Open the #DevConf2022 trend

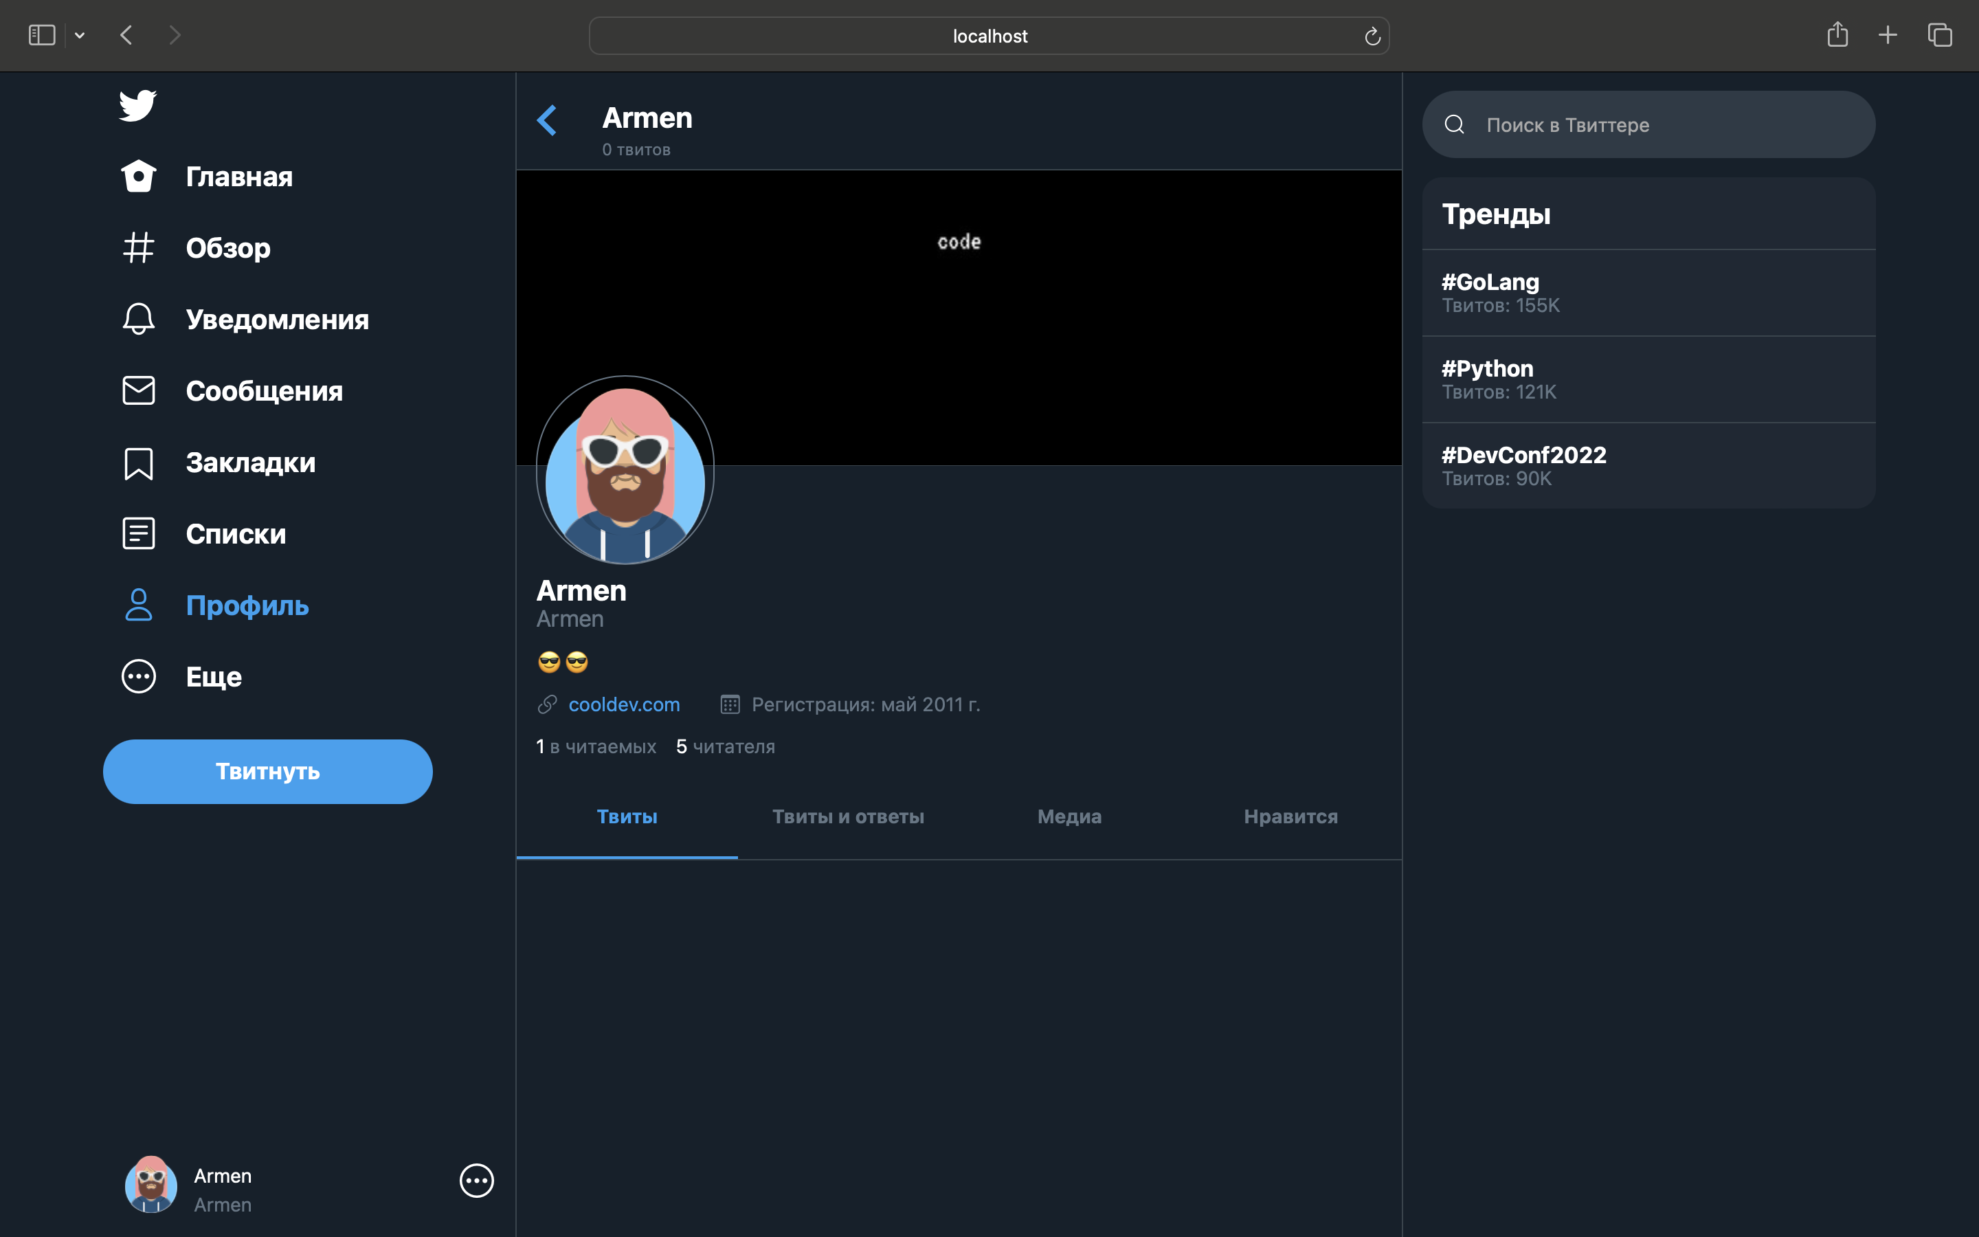(1648, 467)
